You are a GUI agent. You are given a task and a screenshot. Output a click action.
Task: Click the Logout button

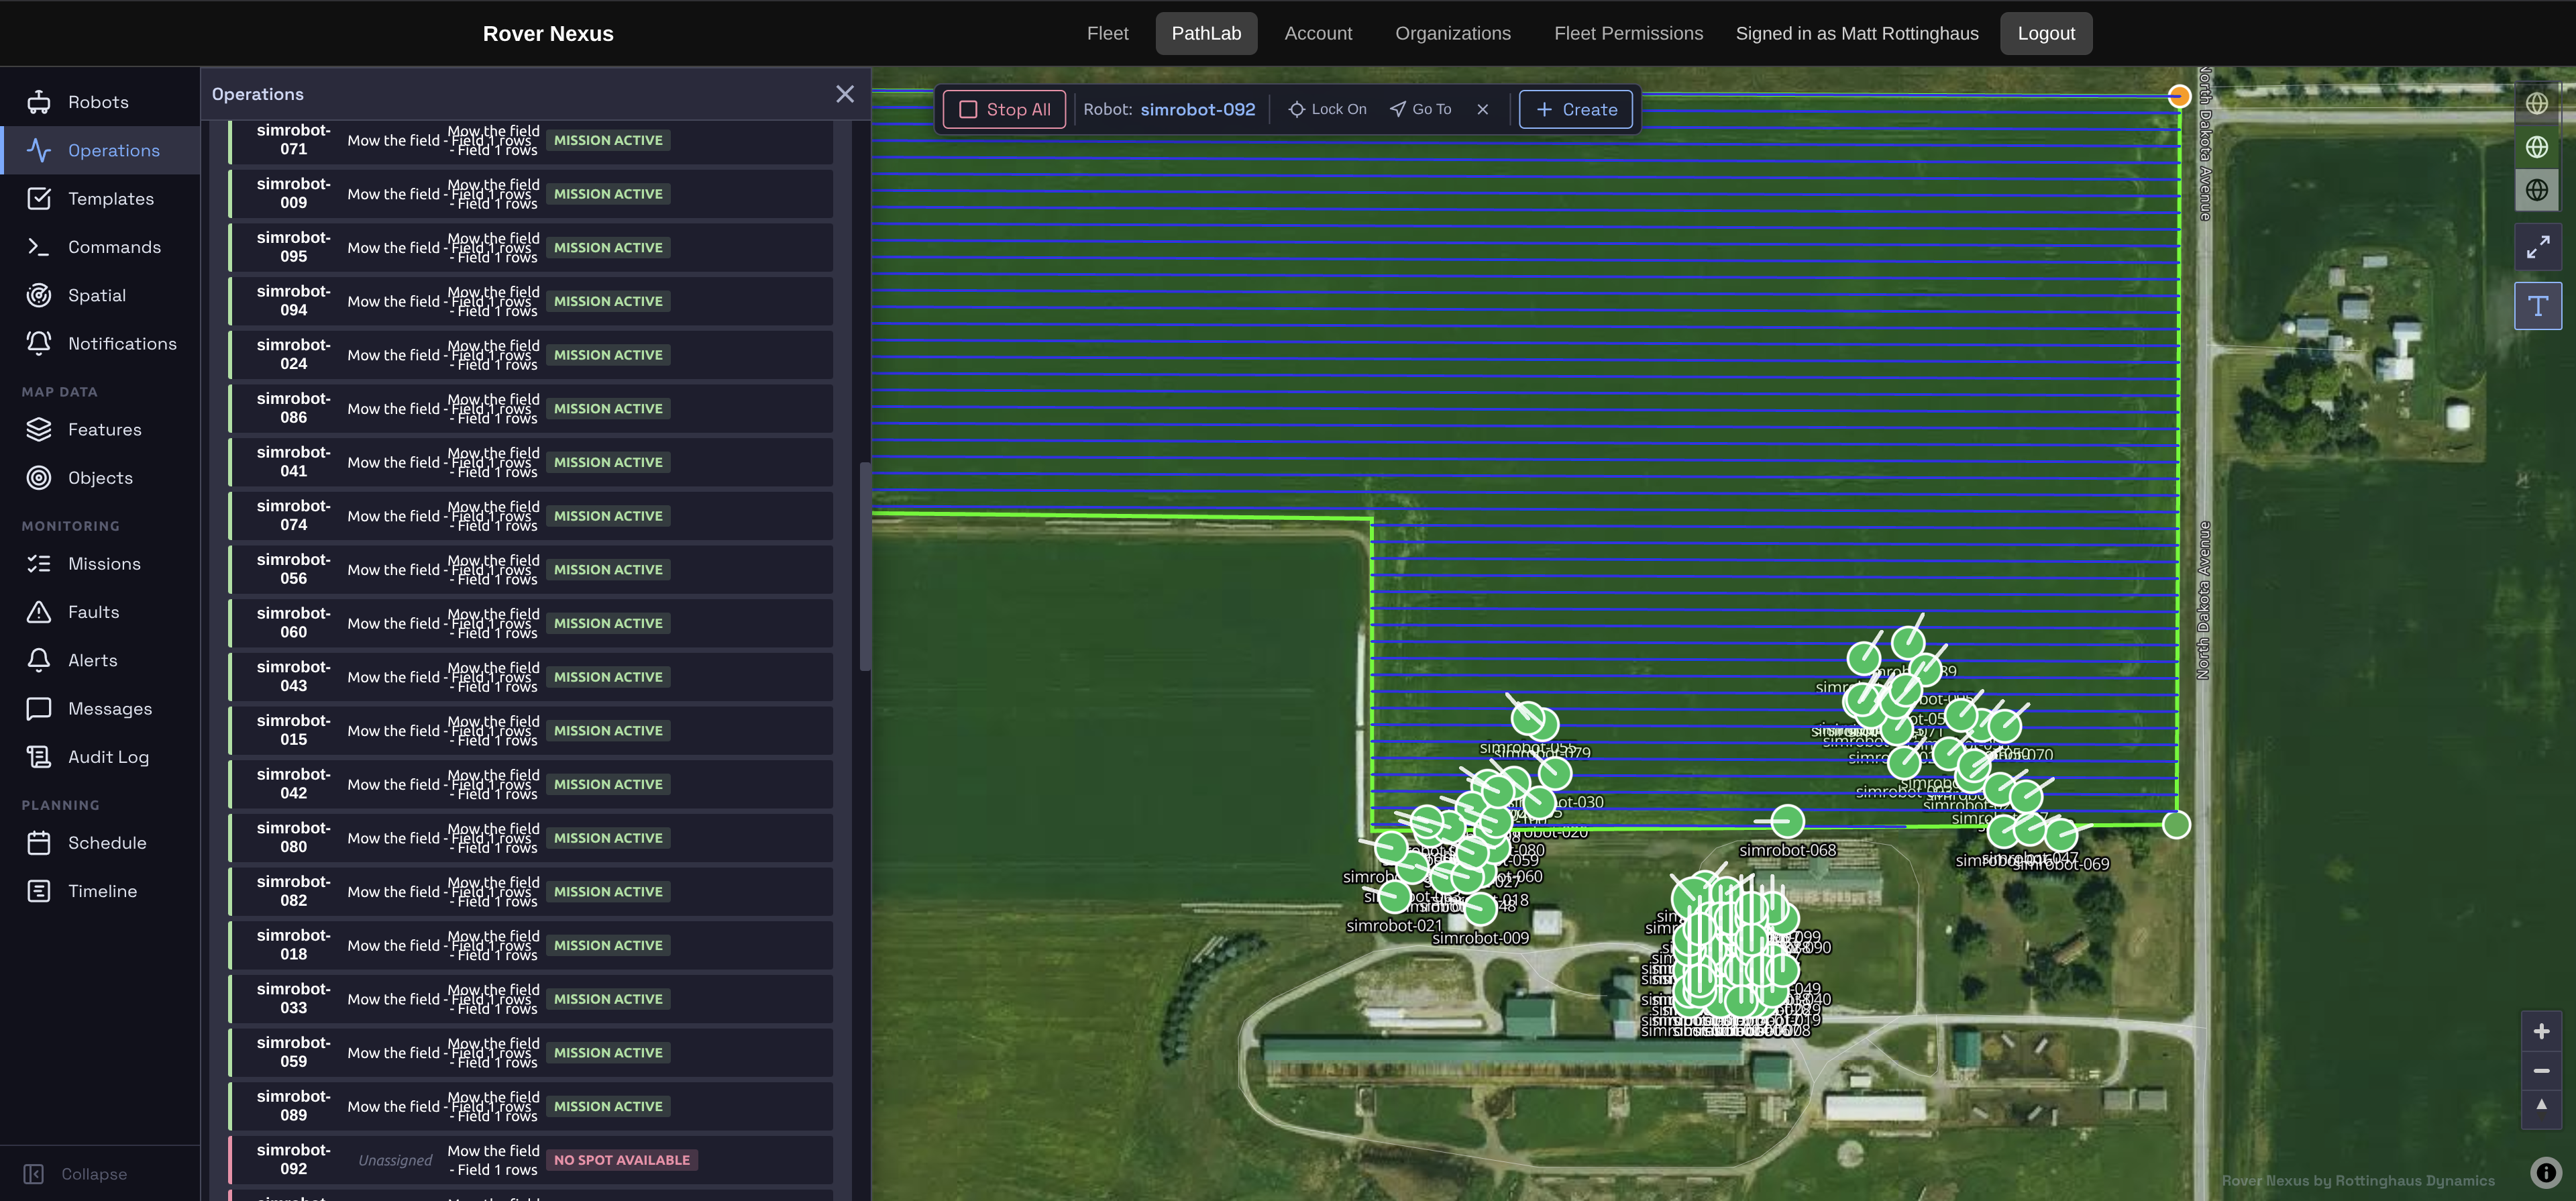2046,34
